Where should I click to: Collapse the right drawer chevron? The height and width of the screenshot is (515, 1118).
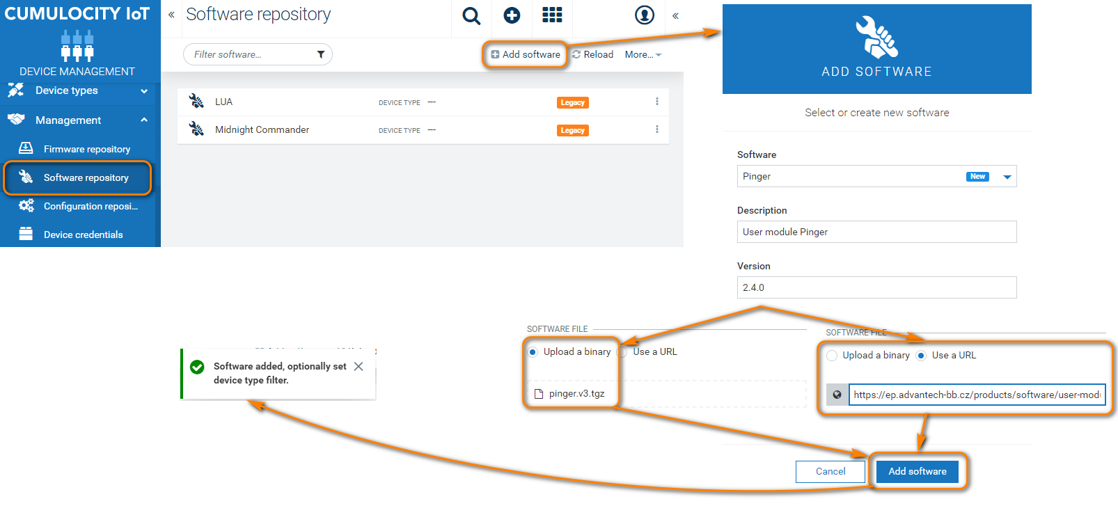[x=675, y=15]
